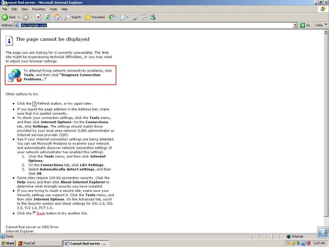Open the Tools menu
This screenshot has height=247, width=329.
[53, 9]
